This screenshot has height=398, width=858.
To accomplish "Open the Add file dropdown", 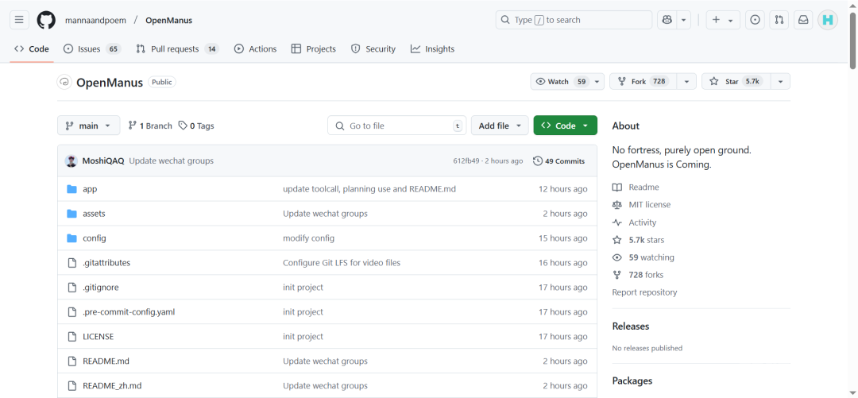I will click(x=500, y=126).
